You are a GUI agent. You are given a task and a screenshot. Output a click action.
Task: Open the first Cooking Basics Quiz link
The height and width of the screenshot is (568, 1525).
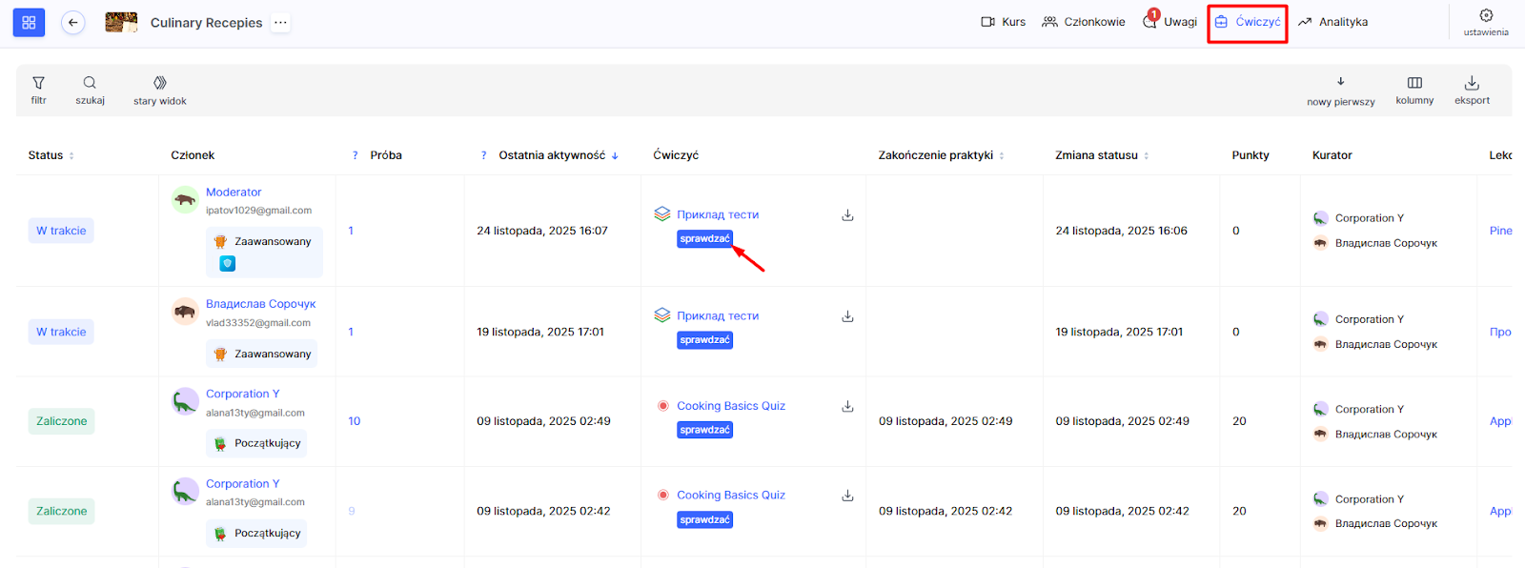(730, 406)
